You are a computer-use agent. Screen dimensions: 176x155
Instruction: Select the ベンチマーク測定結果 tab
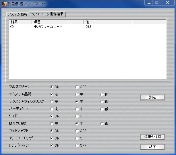pyautogui.click(x=47, y=14)
